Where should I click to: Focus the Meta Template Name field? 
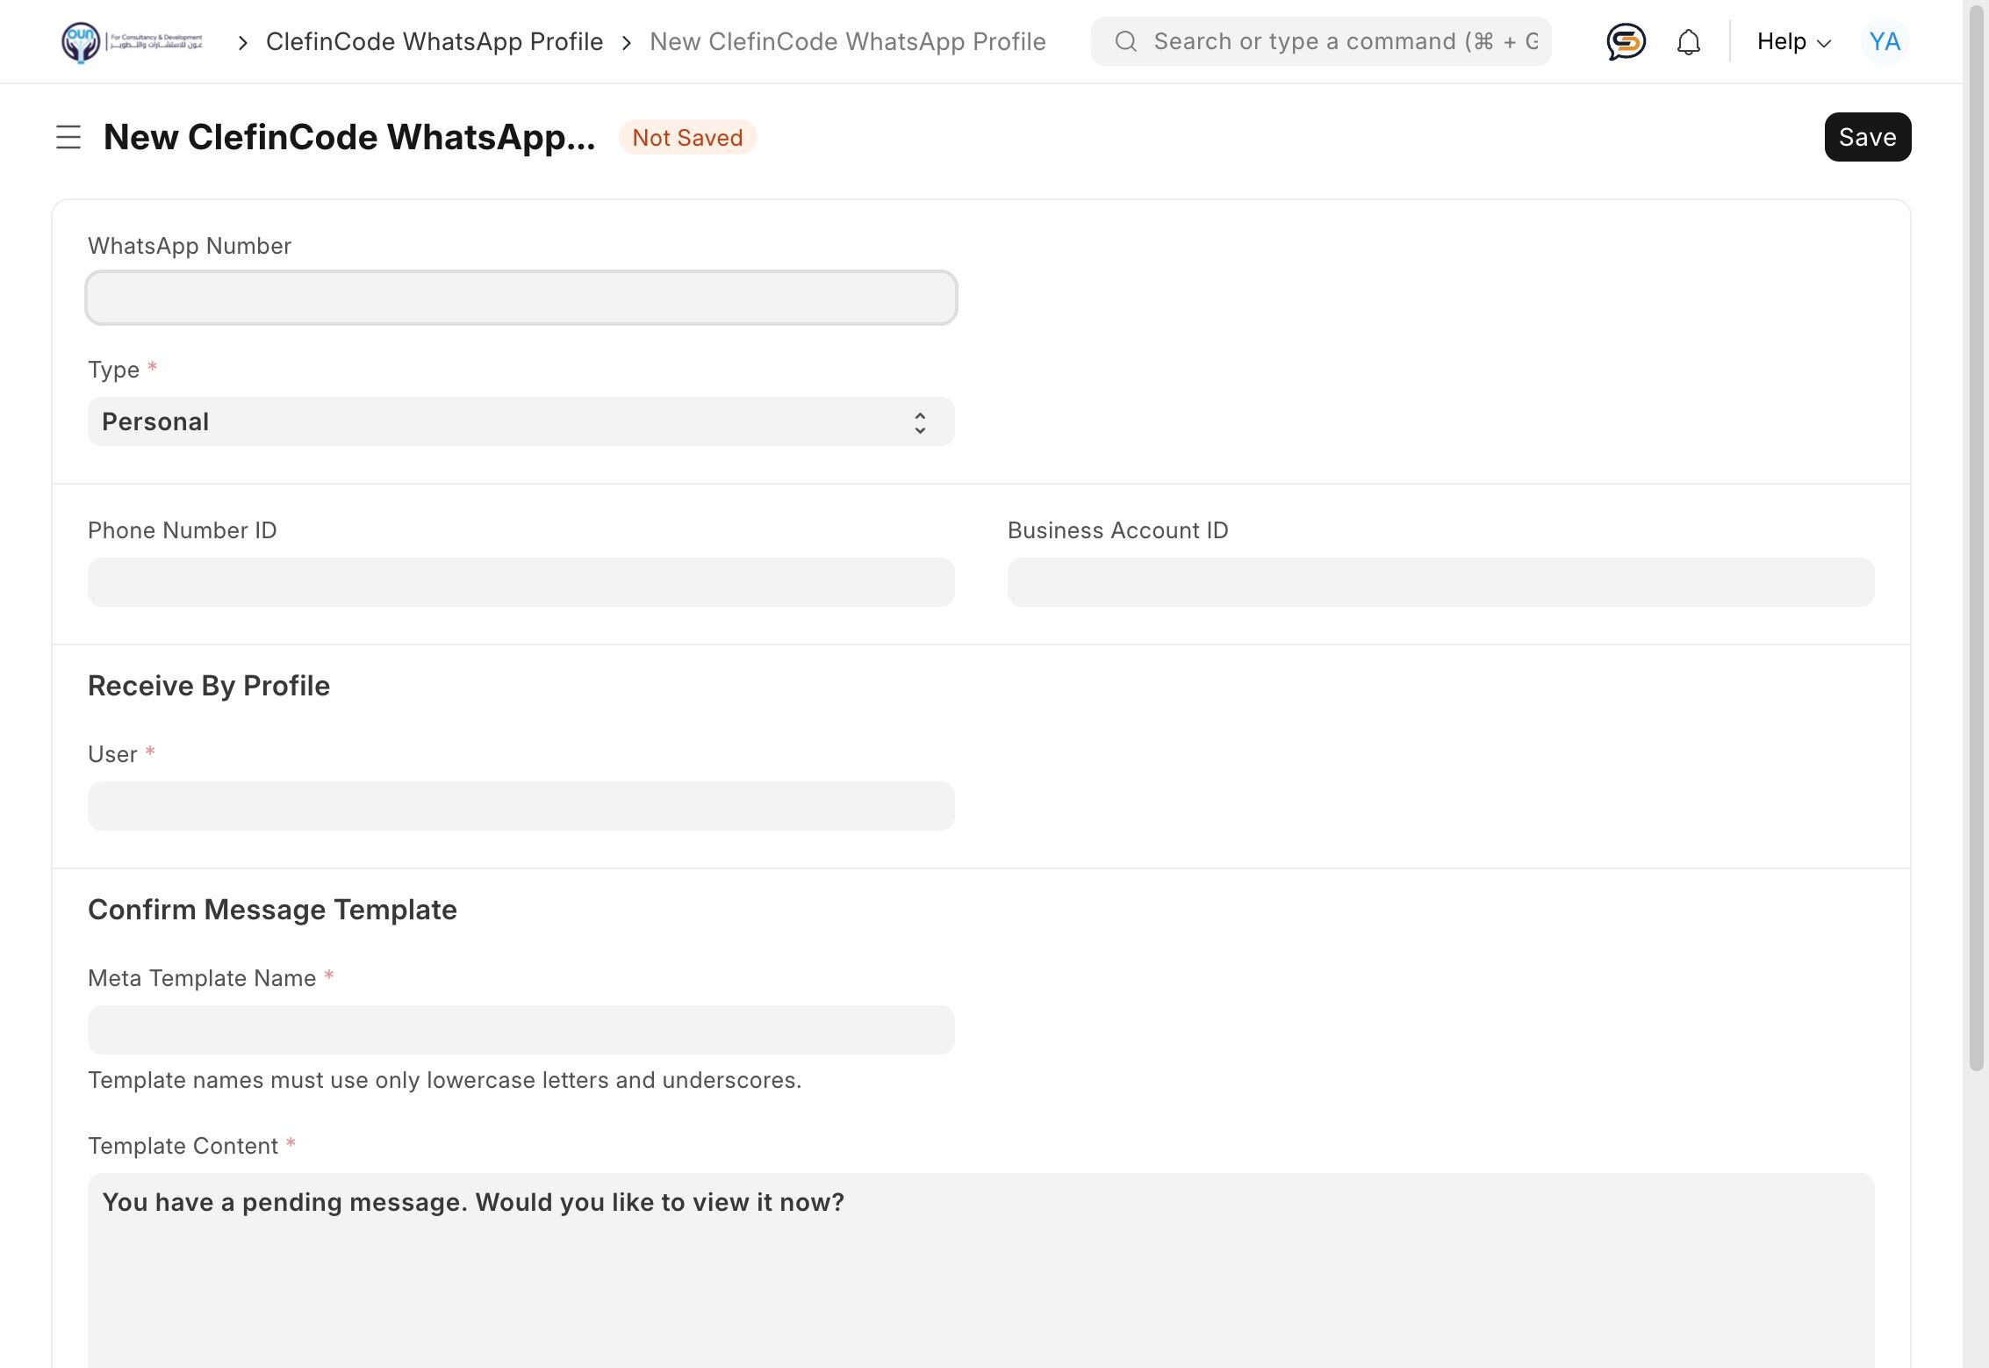coord(520,1030)
